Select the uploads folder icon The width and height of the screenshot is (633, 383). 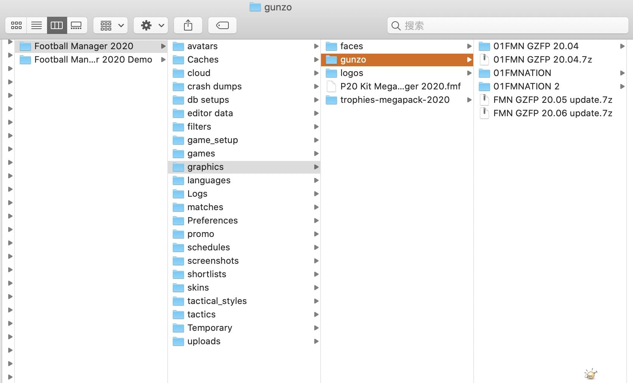(x=178, y=341)
